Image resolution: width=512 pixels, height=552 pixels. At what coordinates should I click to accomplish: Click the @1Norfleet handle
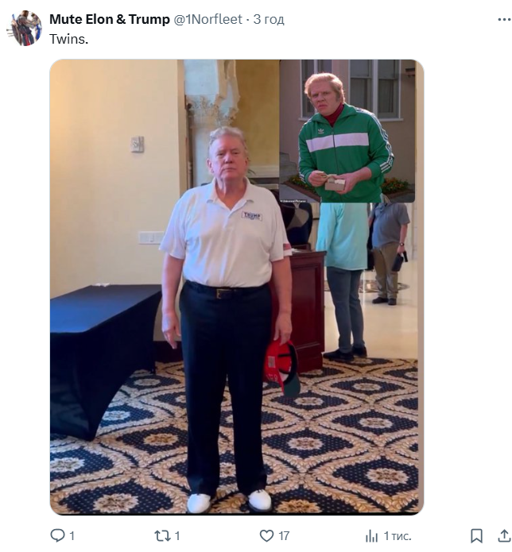pyautogui.click(x=208, y=19)
